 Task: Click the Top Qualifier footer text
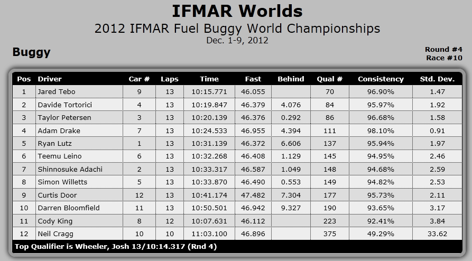pyautogui.click(x=116, y=247)
